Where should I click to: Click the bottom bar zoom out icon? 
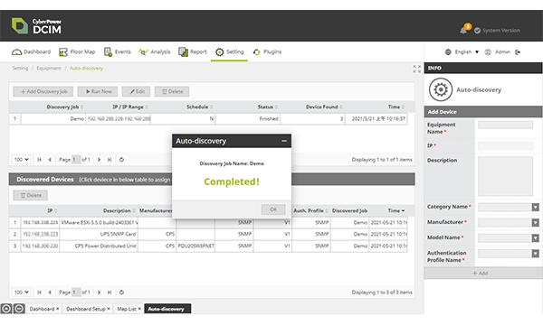pos(19,309)
